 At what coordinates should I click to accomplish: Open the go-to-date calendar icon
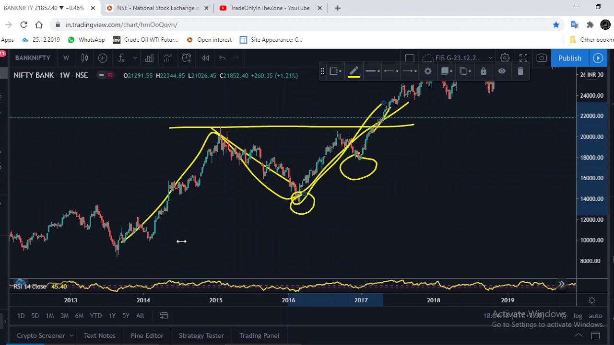(x=164, y=316)
